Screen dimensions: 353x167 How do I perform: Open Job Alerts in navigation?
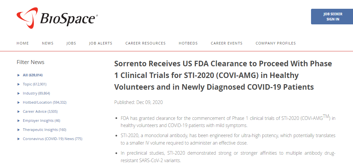(x=101, y=43)
